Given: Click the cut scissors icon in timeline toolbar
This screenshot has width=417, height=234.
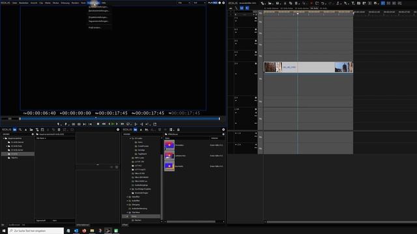Looking at the screenshot, I should pyautogui.click(x=285, y=3).
